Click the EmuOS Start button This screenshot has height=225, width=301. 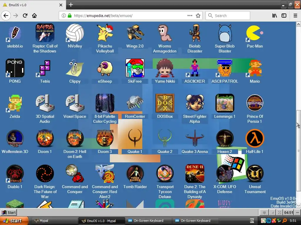click(9, 212)
